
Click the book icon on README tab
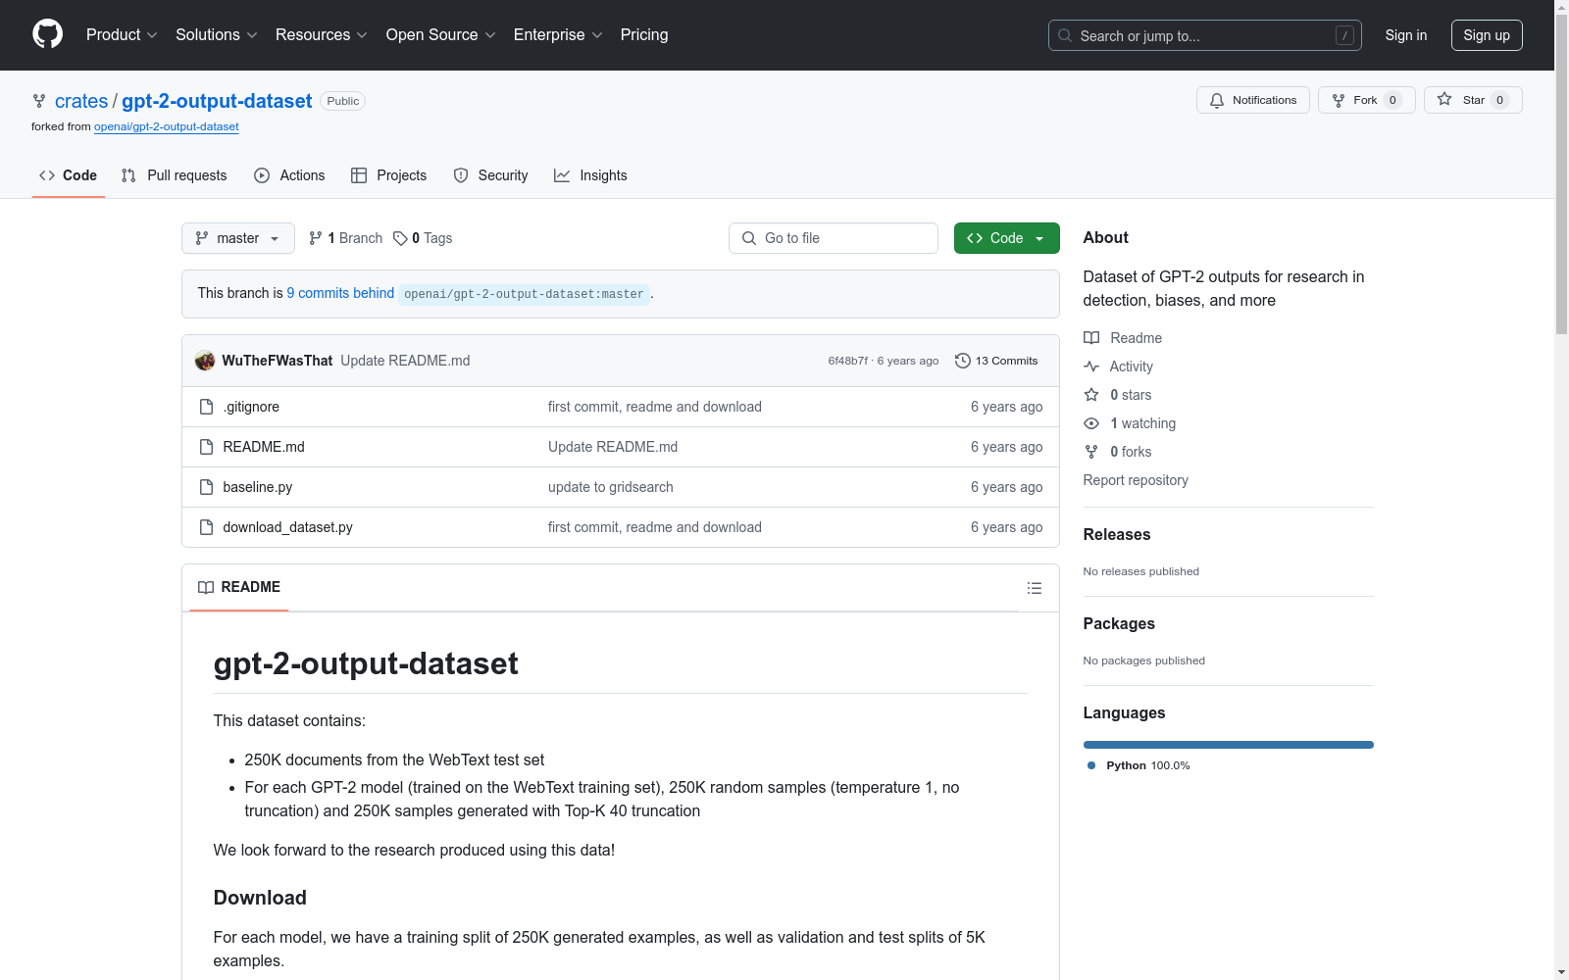point(206,587)
